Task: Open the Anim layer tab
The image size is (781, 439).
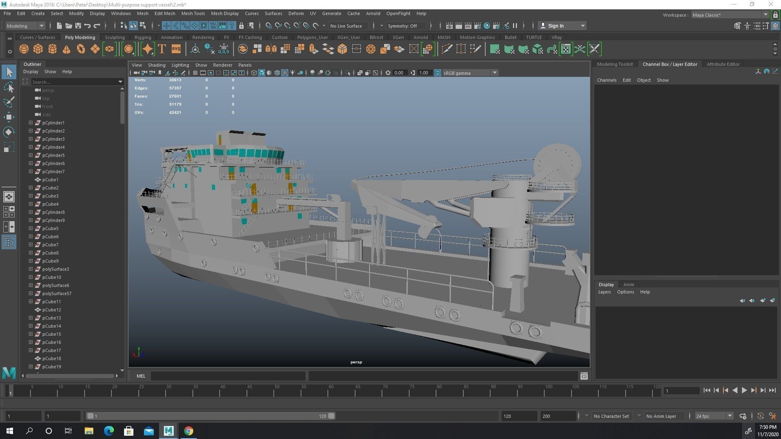Action: [628, 285]
